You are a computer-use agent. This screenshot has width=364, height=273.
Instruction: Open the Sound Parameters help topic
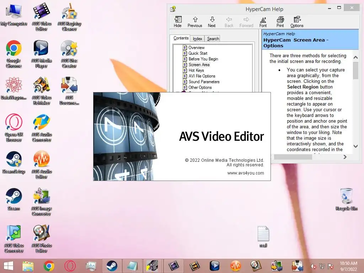click(x=204, y=82)
